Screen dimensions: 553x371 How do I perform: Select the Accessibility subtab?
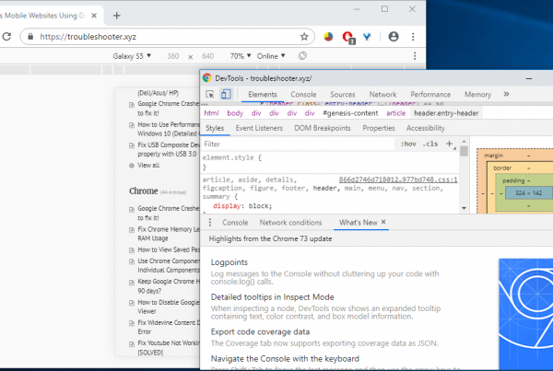[425, 128]
